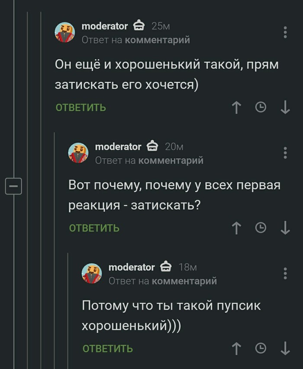
Task: Collapse the comment thread with the minus button
Action: [13, 186]
